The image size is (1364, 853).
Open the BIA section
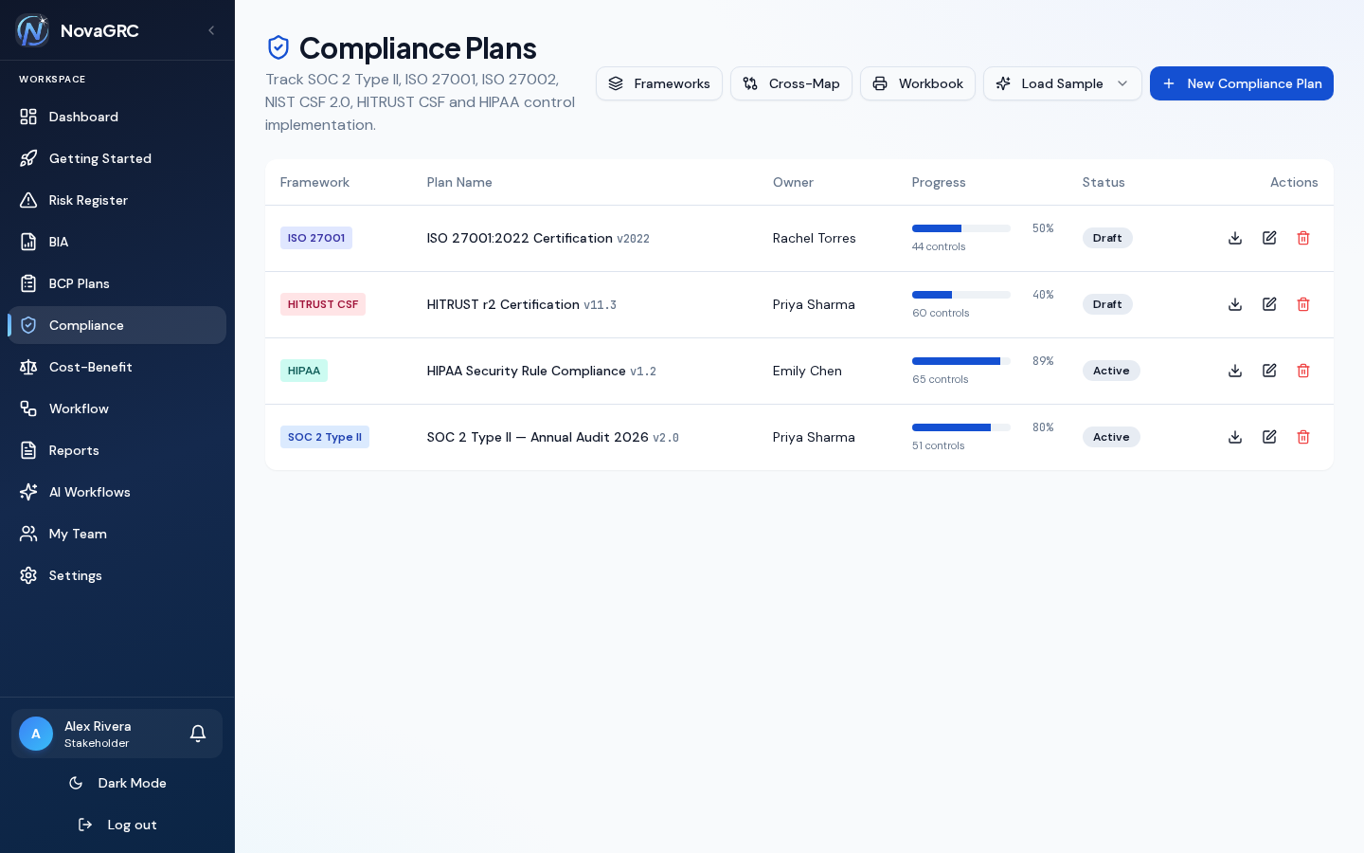coord(117,242)
